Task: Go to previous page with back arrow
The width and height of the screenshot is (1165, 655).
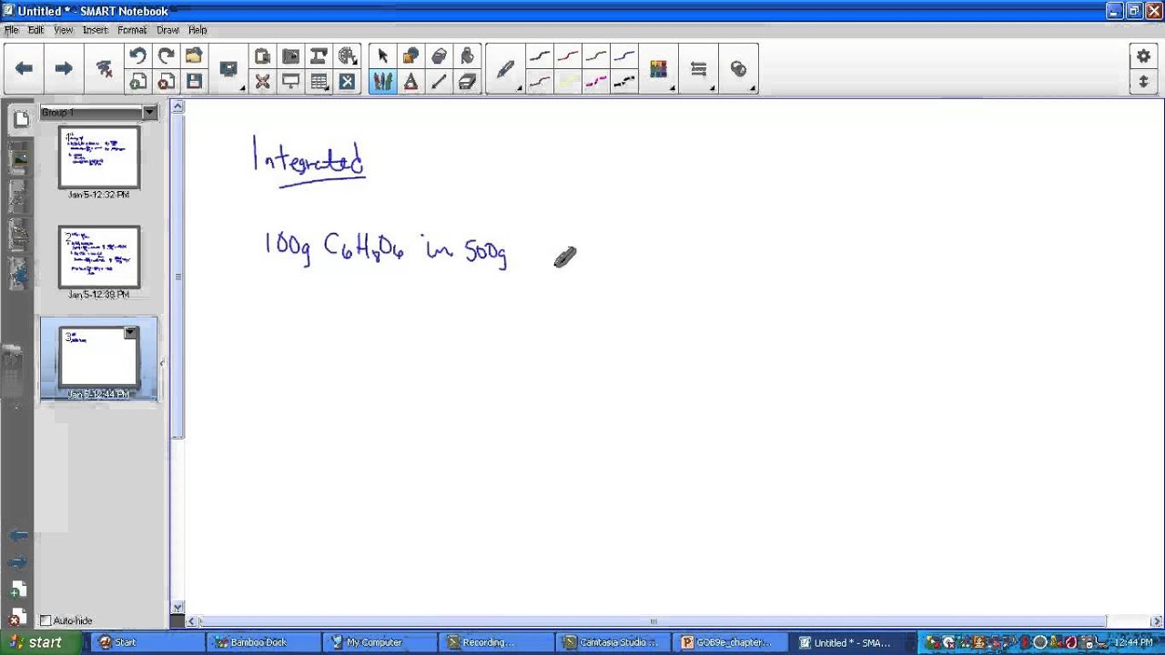Action: (24, 69)
